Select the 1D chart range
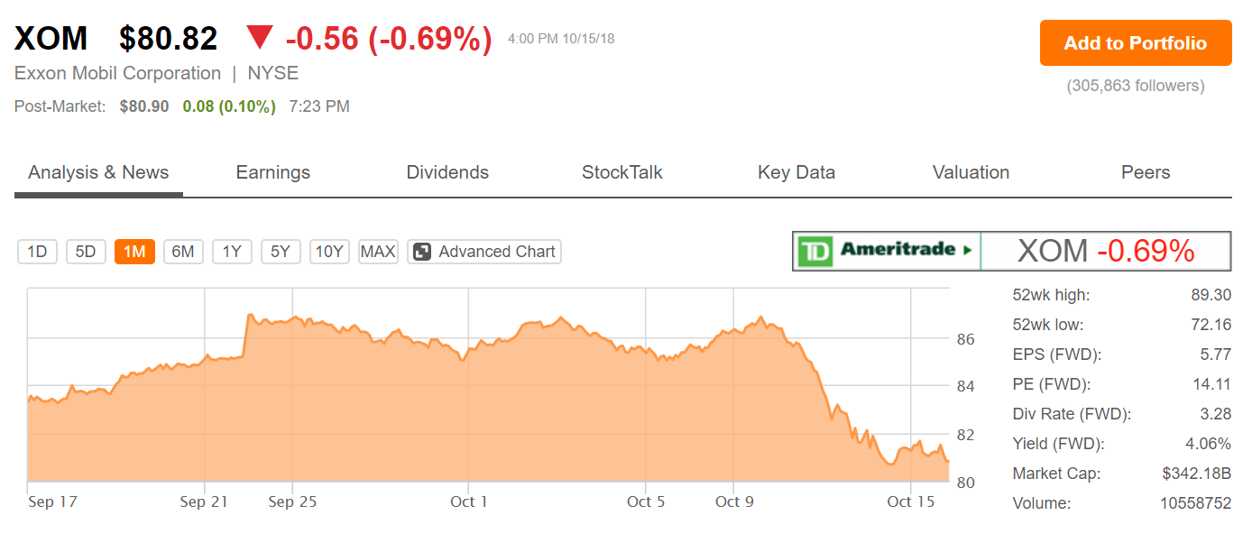 click(x=37, y=252)
